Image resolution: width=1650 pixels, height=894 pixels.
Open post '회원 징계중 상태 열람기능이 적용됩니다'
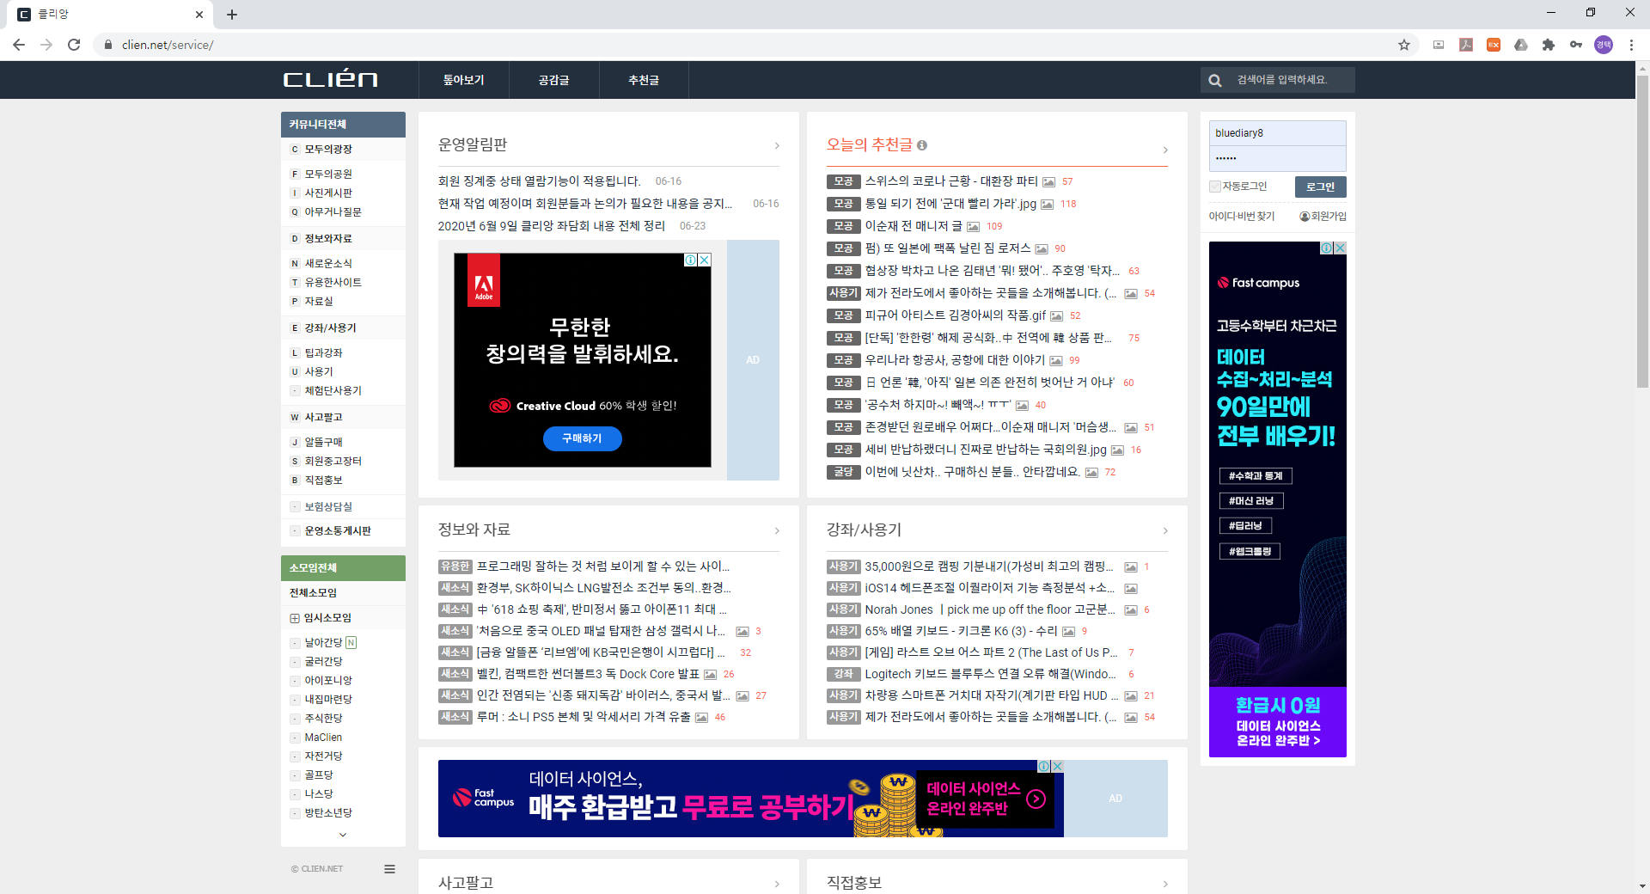click(x=540, y=181)
